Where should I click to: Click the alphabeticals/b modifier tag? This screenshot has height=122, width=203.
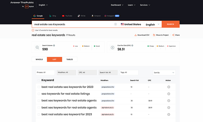[x=107, y=114]
